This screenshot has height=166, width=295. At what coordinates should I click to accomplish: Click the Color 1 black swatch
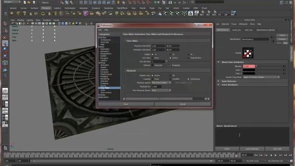(x=249, y=70)
